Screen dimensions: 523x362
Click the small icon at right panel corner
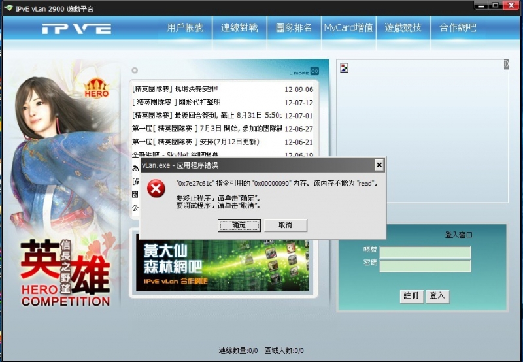coord(506,64)
